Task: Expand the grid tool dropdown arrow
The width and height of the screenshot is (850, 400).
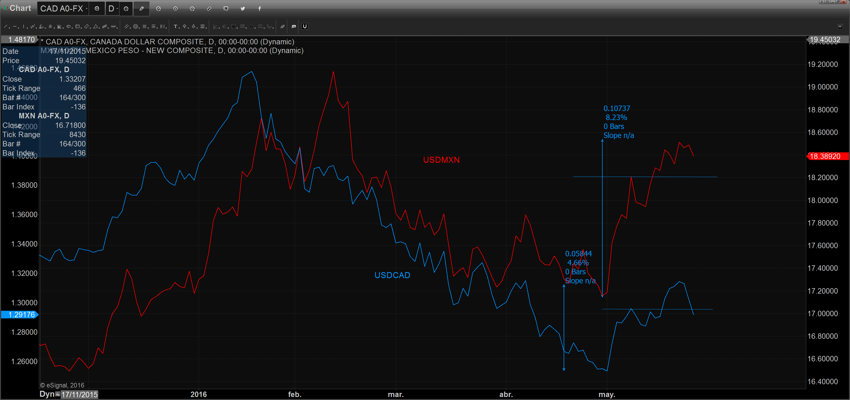Action: click(237, 28)
